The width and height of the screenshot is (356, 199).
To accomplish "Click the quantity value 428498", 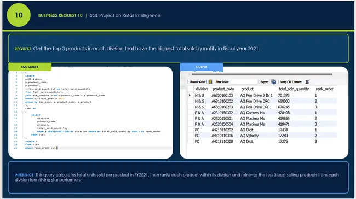I will (284, 113).
